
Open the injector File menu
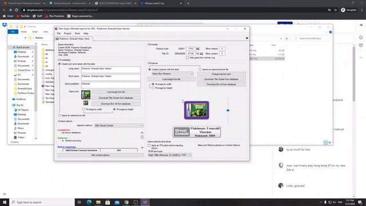click(59, 33)
